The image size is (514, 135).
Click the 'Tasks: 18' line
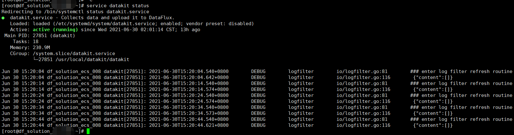pyautogui.click(x=26, y=42)
